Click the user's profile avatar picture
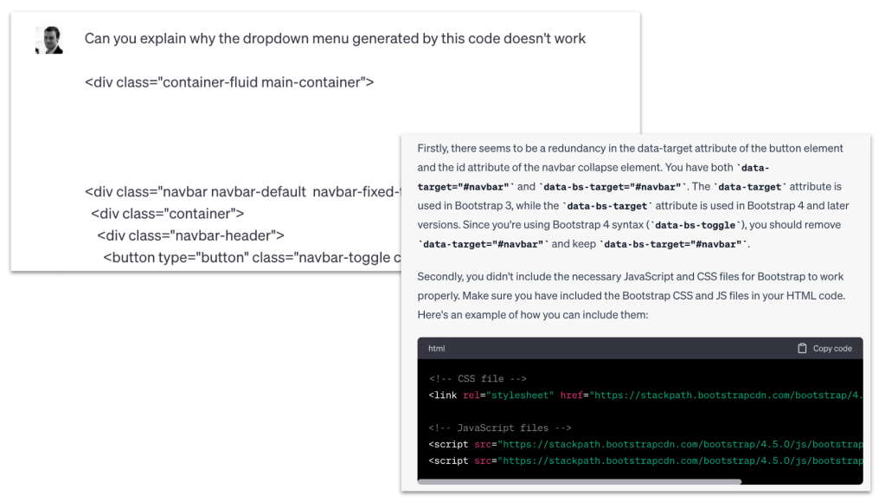This screenshot has width=885, height=502. 48,38
